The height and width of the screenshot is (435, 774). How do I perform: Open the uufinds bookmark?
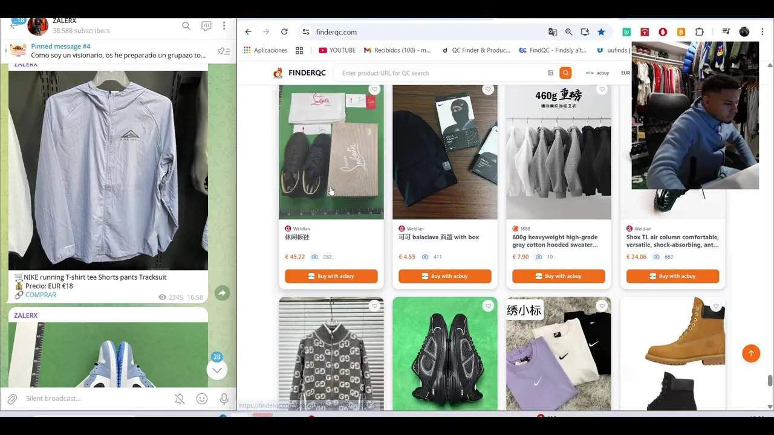tap(613, 50)
